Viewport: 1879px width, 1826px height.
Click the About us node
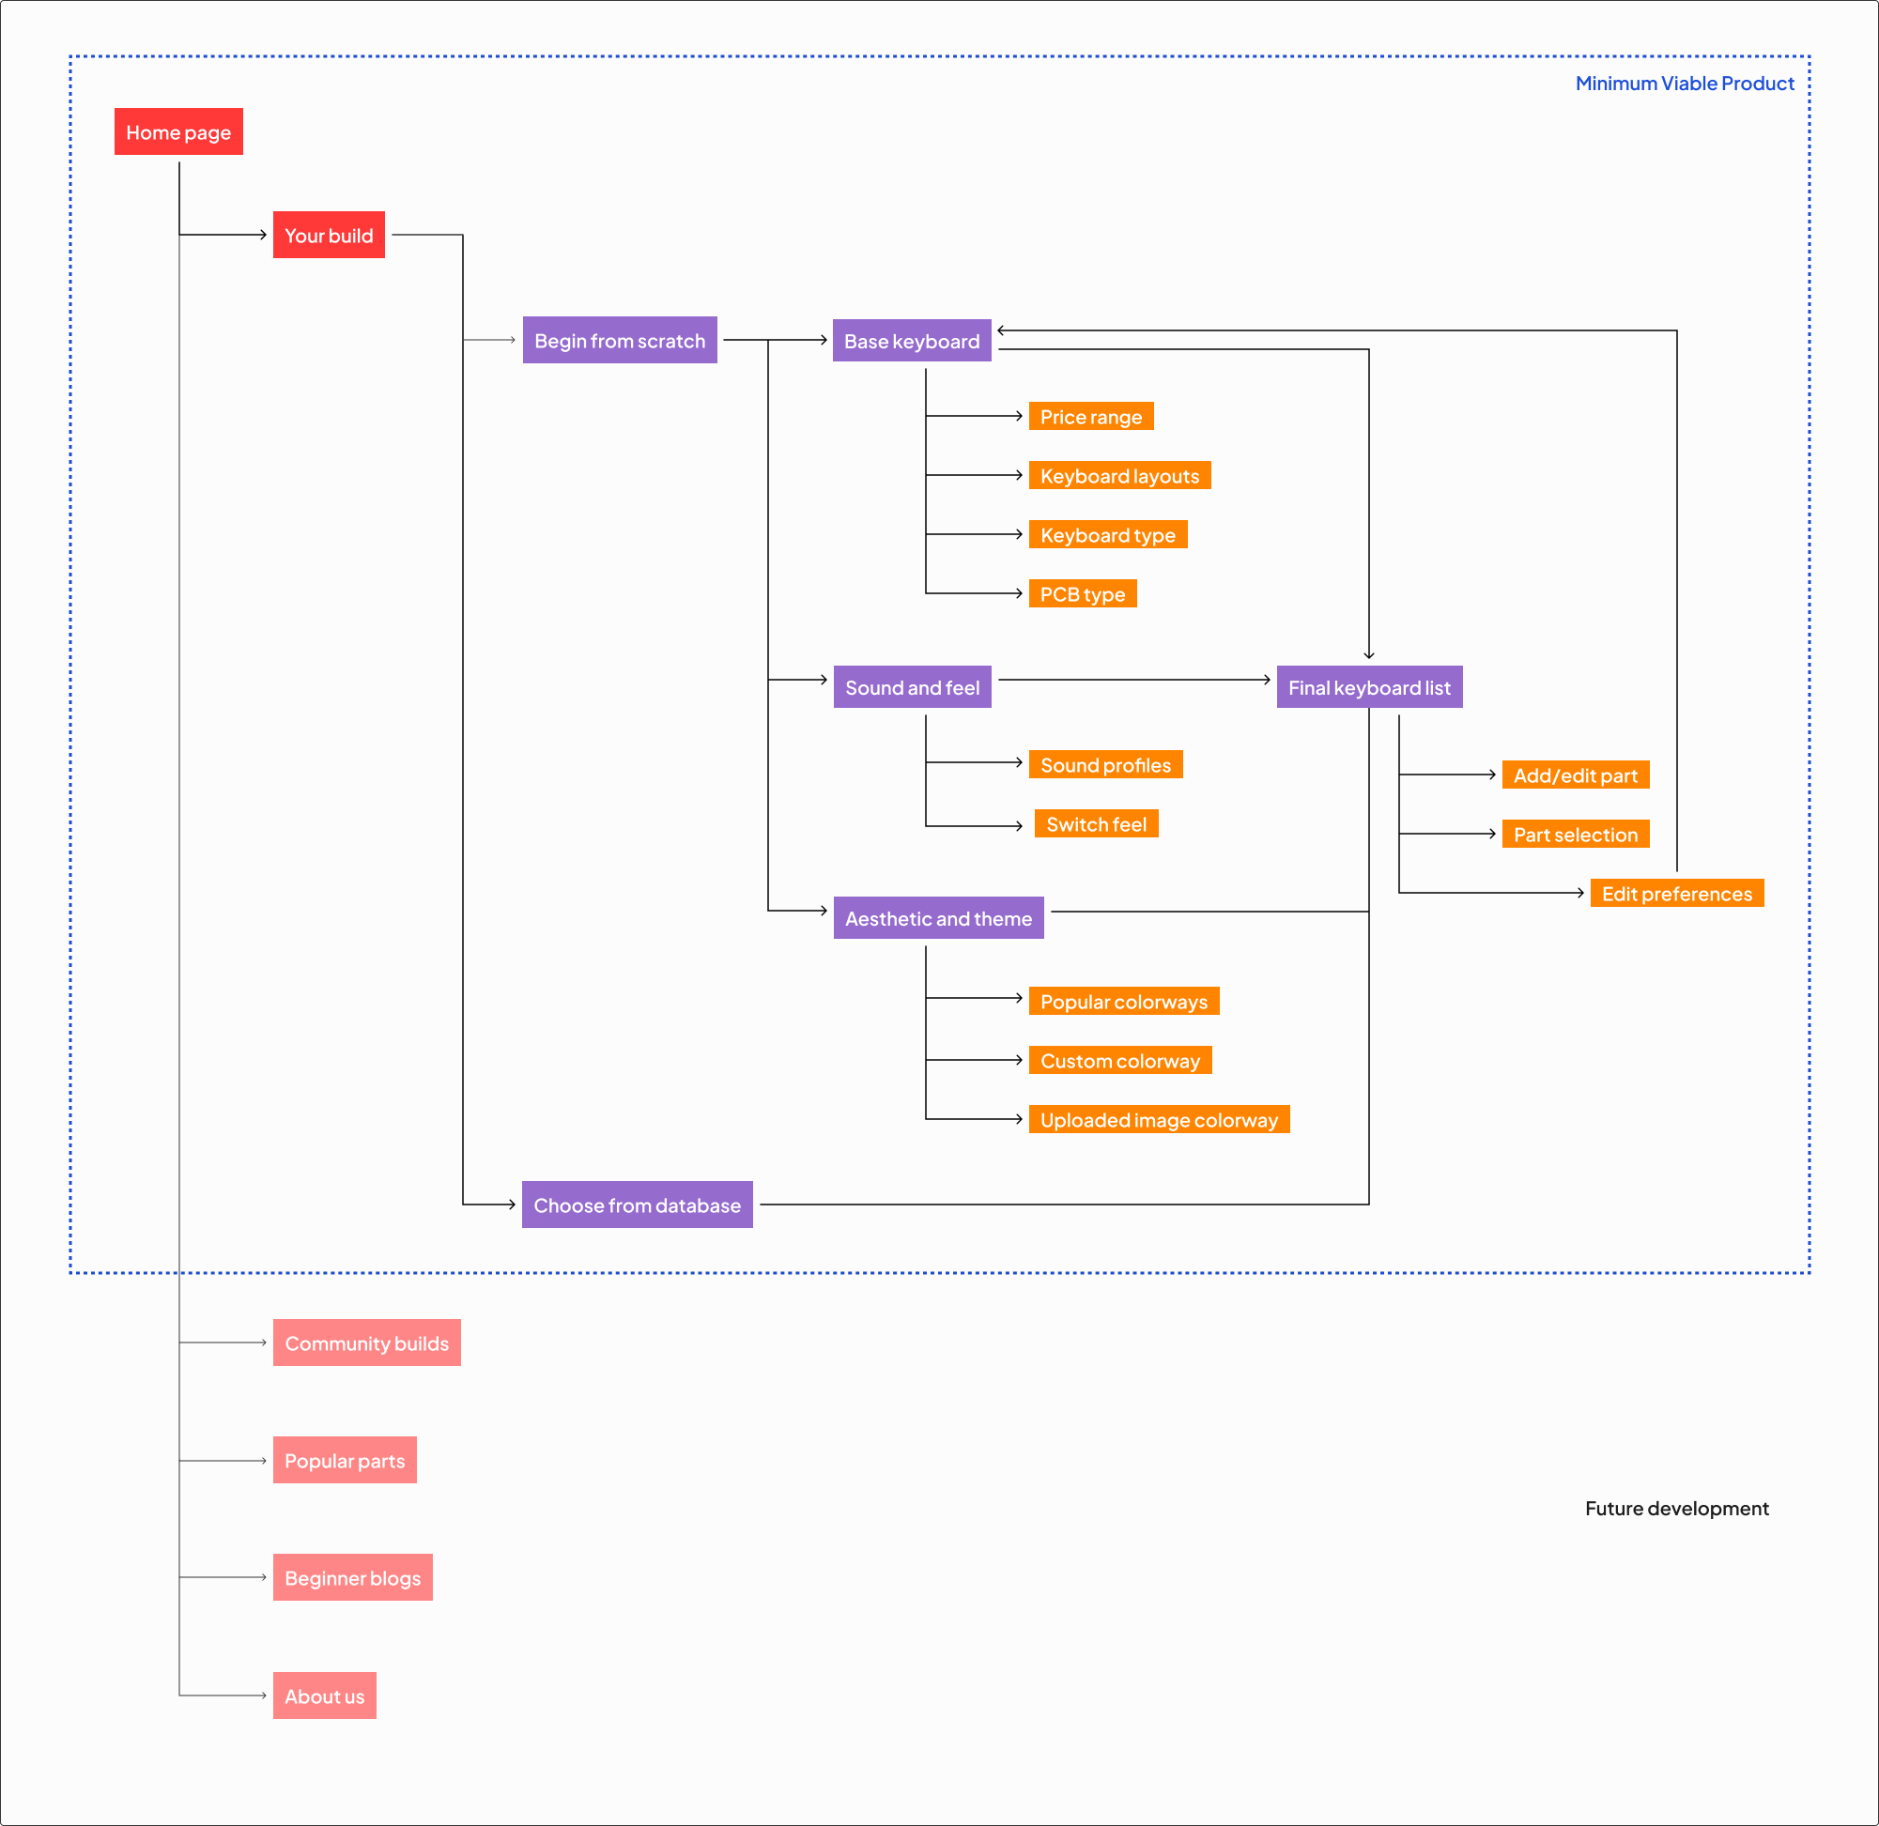click(x=324, y=1696)
